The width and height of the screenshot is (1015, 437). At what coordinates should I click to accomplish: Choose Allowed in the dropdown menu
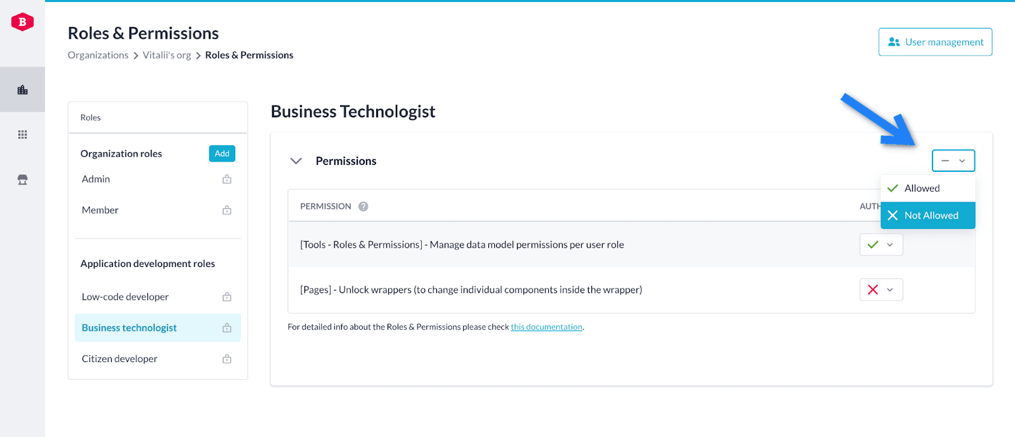pos(927,188)
